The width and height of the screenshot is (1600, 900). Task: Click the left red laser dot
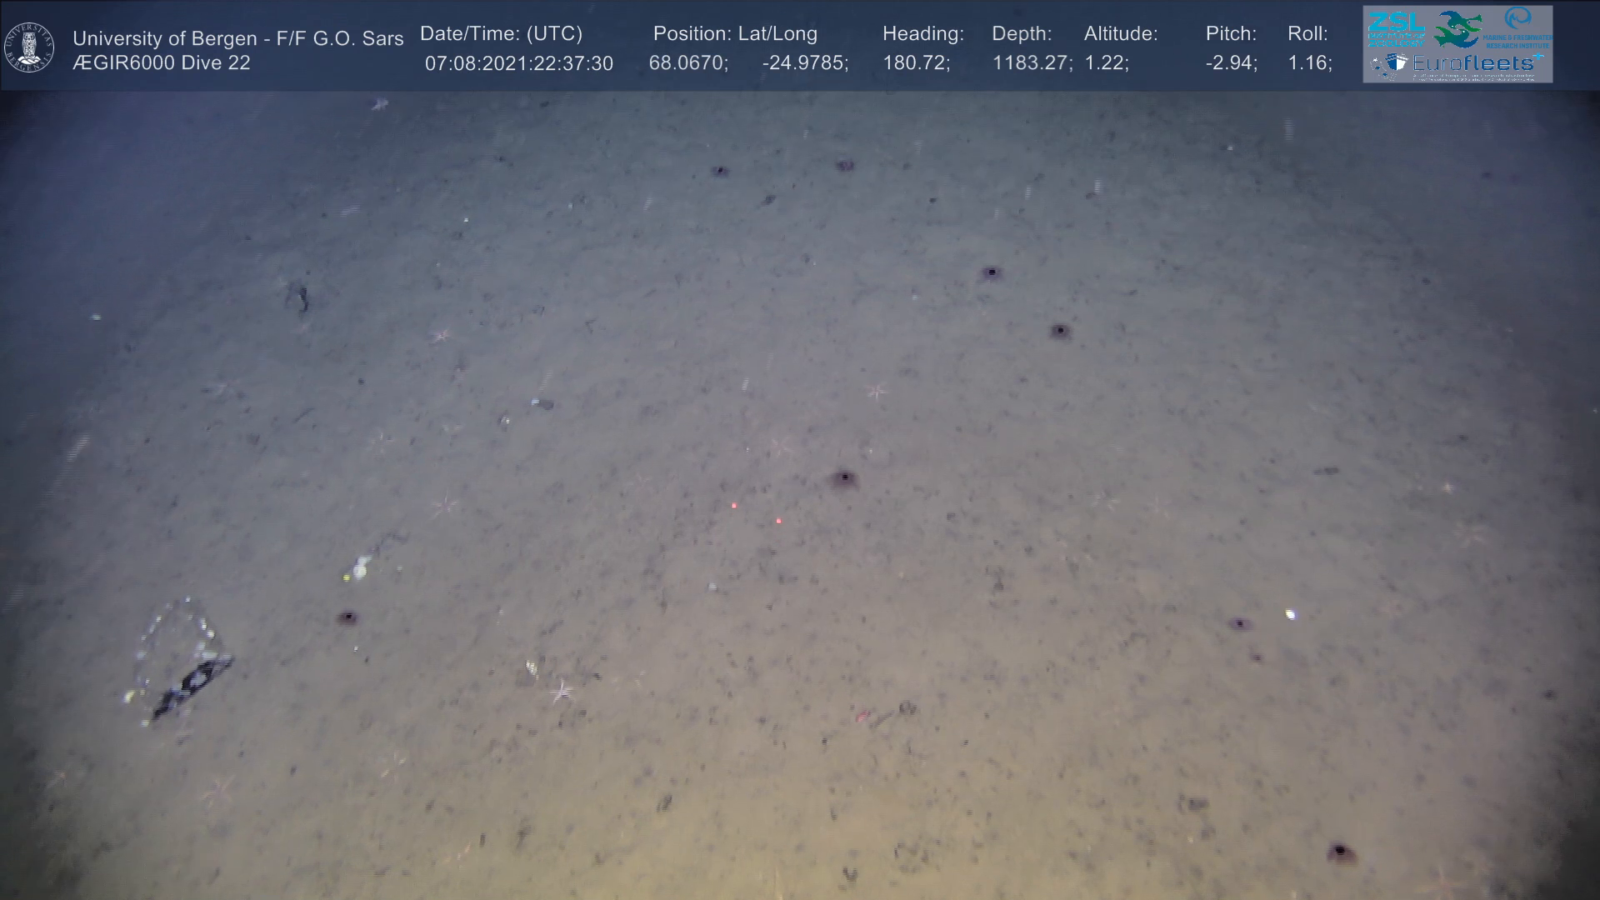(734, 505)
